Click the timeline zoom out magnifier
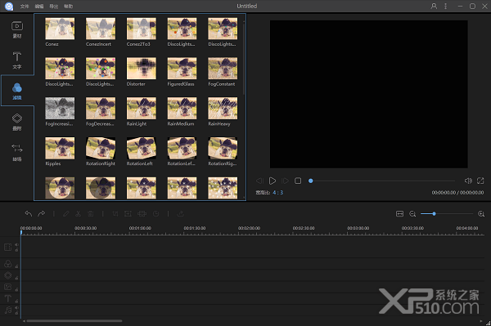Screen dimensions: 491x326 point(412,214)
